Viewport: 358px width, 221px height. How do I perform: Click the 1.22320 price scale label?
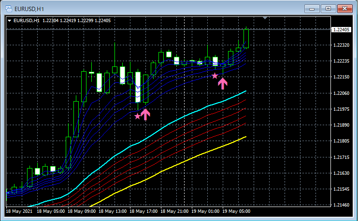point(341,45)
